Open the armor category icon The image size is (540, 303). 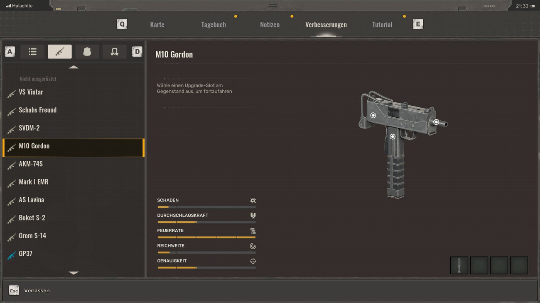(x=87, y=52)
